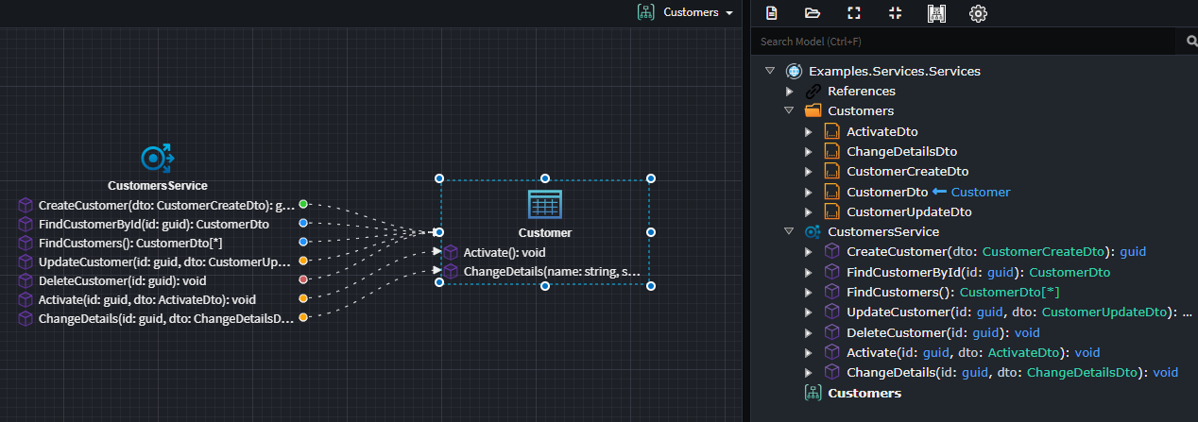Image resolution: width=1198 pixels, height=422 pixels.
Task: Click the orange dot beside ChangeDetails on CustomersService
Action: pyautogui.click(x=303, y=317)
